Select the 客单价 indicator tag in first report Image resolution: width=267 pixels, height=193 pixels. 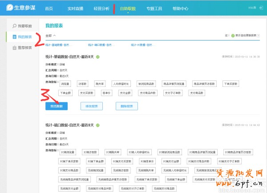click(x=106, y=93)
